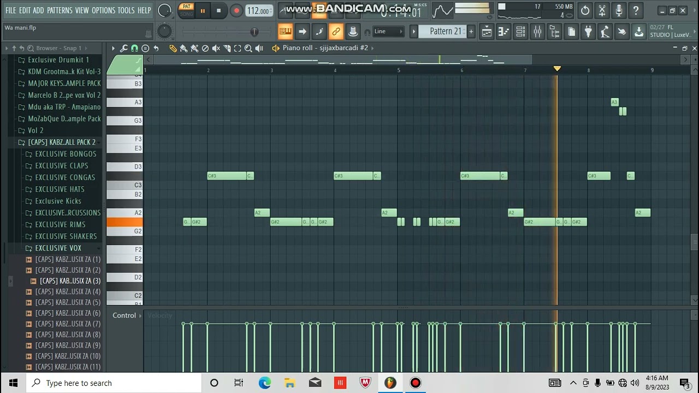Click the undo history icon in toolbar
Viewport: 699px width, 393px height.
(x=585, y=10)
